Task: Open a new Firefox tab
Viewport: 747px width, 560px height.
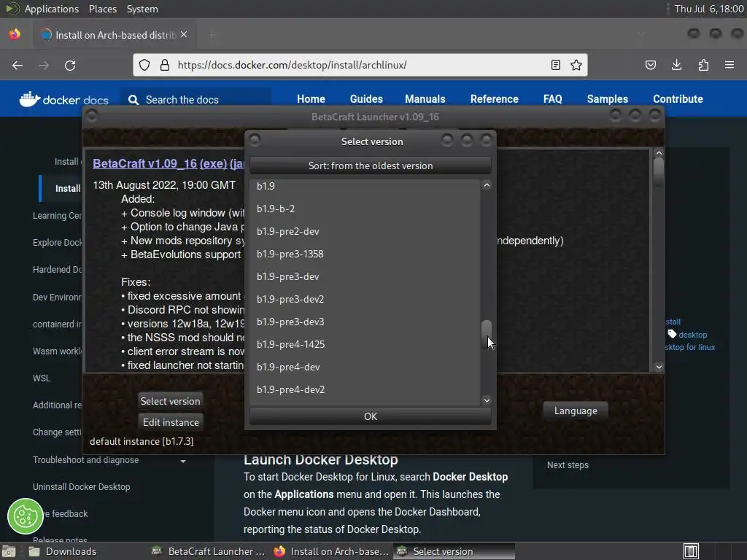Action: click(x=212, y=35)
